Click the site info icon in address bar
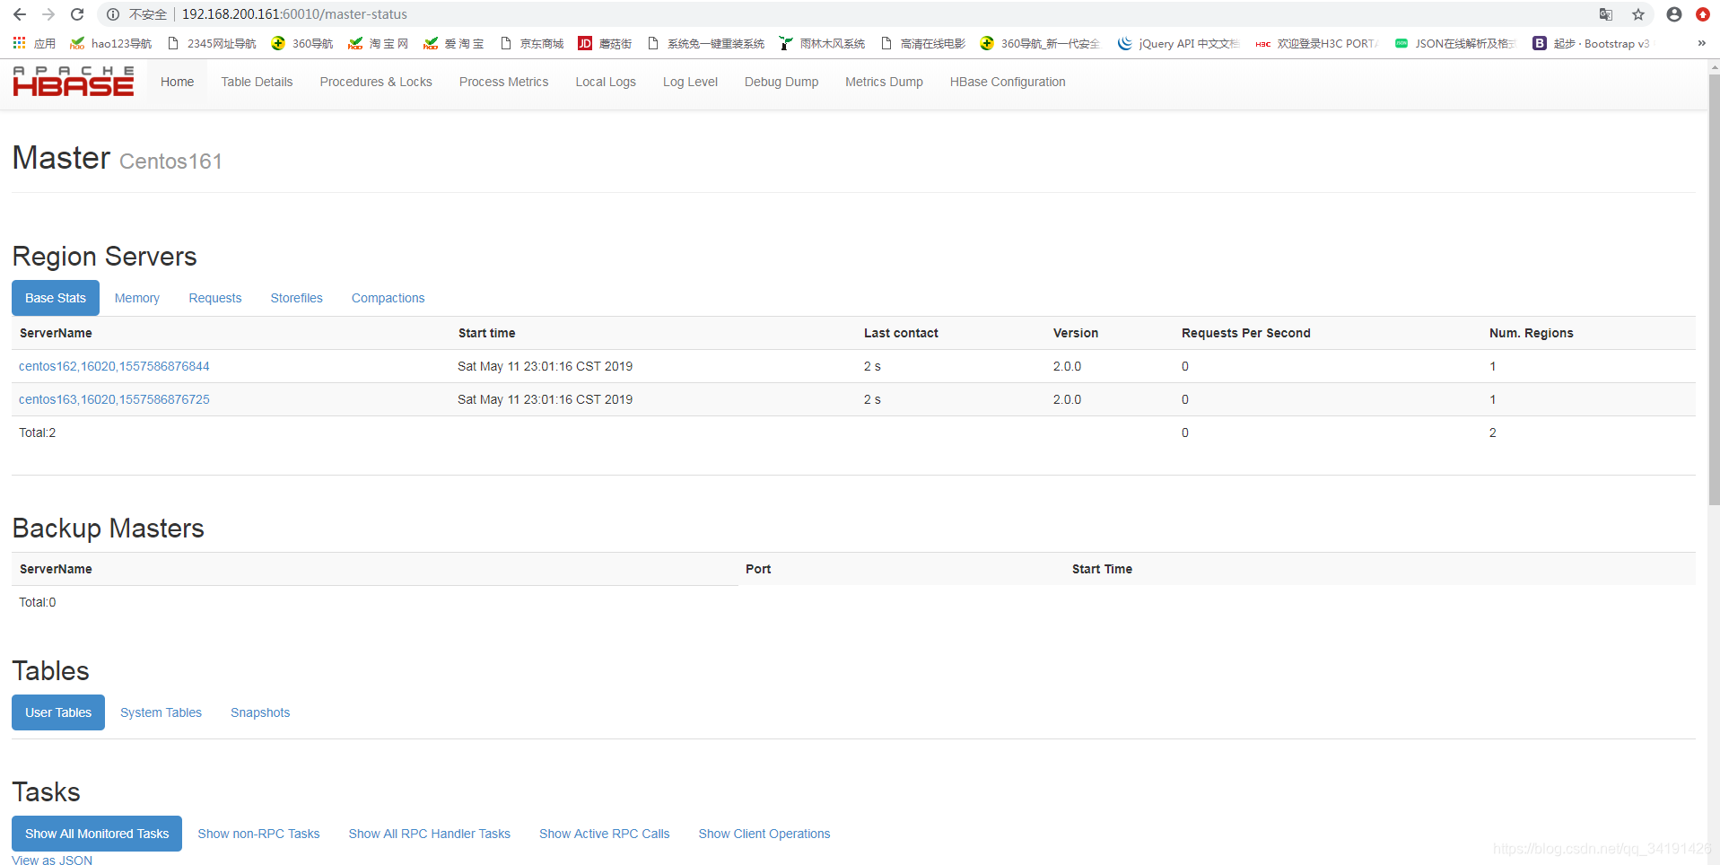 point(113,14)
